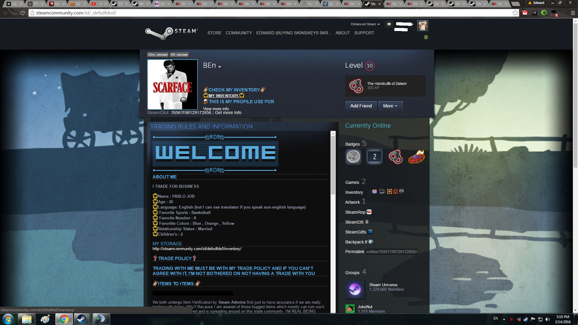Open the STORE menu
This screenshot has height=325, width=578.
(x=214, y=33)
